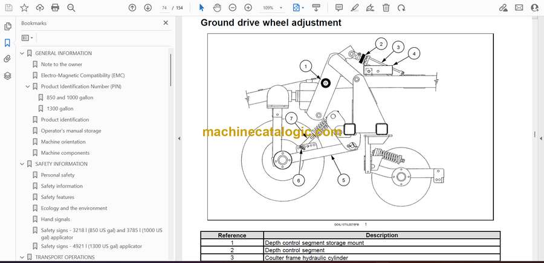
Task: Collapse the left navigation pane arrow
Action: (x=179, y=138)
